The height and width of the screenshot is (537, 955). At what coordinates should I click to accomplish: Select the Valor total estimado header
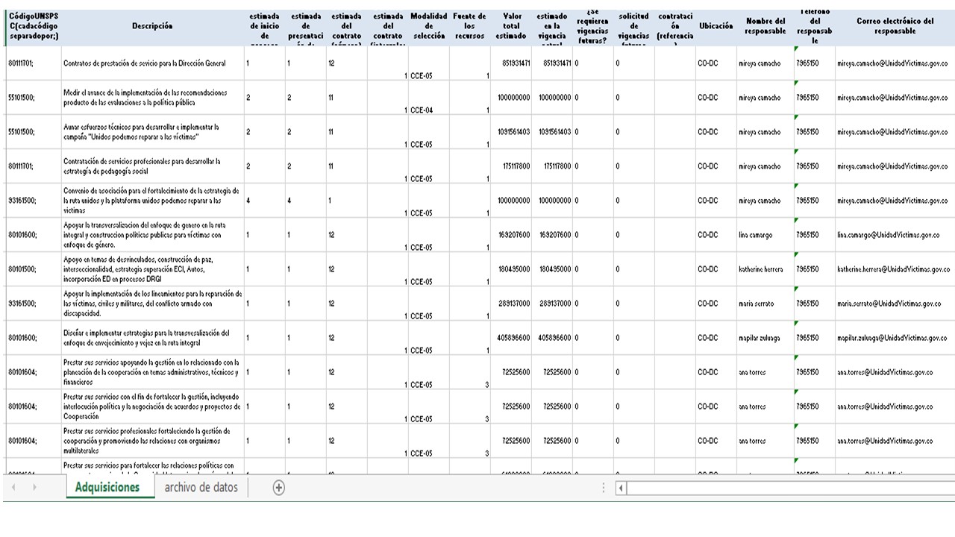point(511,27)
